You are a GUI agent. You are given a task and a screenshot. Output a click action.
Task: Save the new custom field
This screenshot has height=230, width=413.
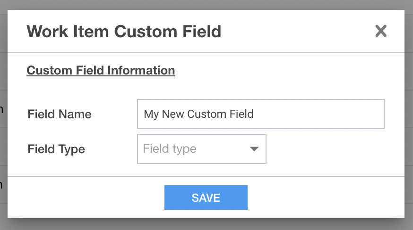(x=206, y=197)
